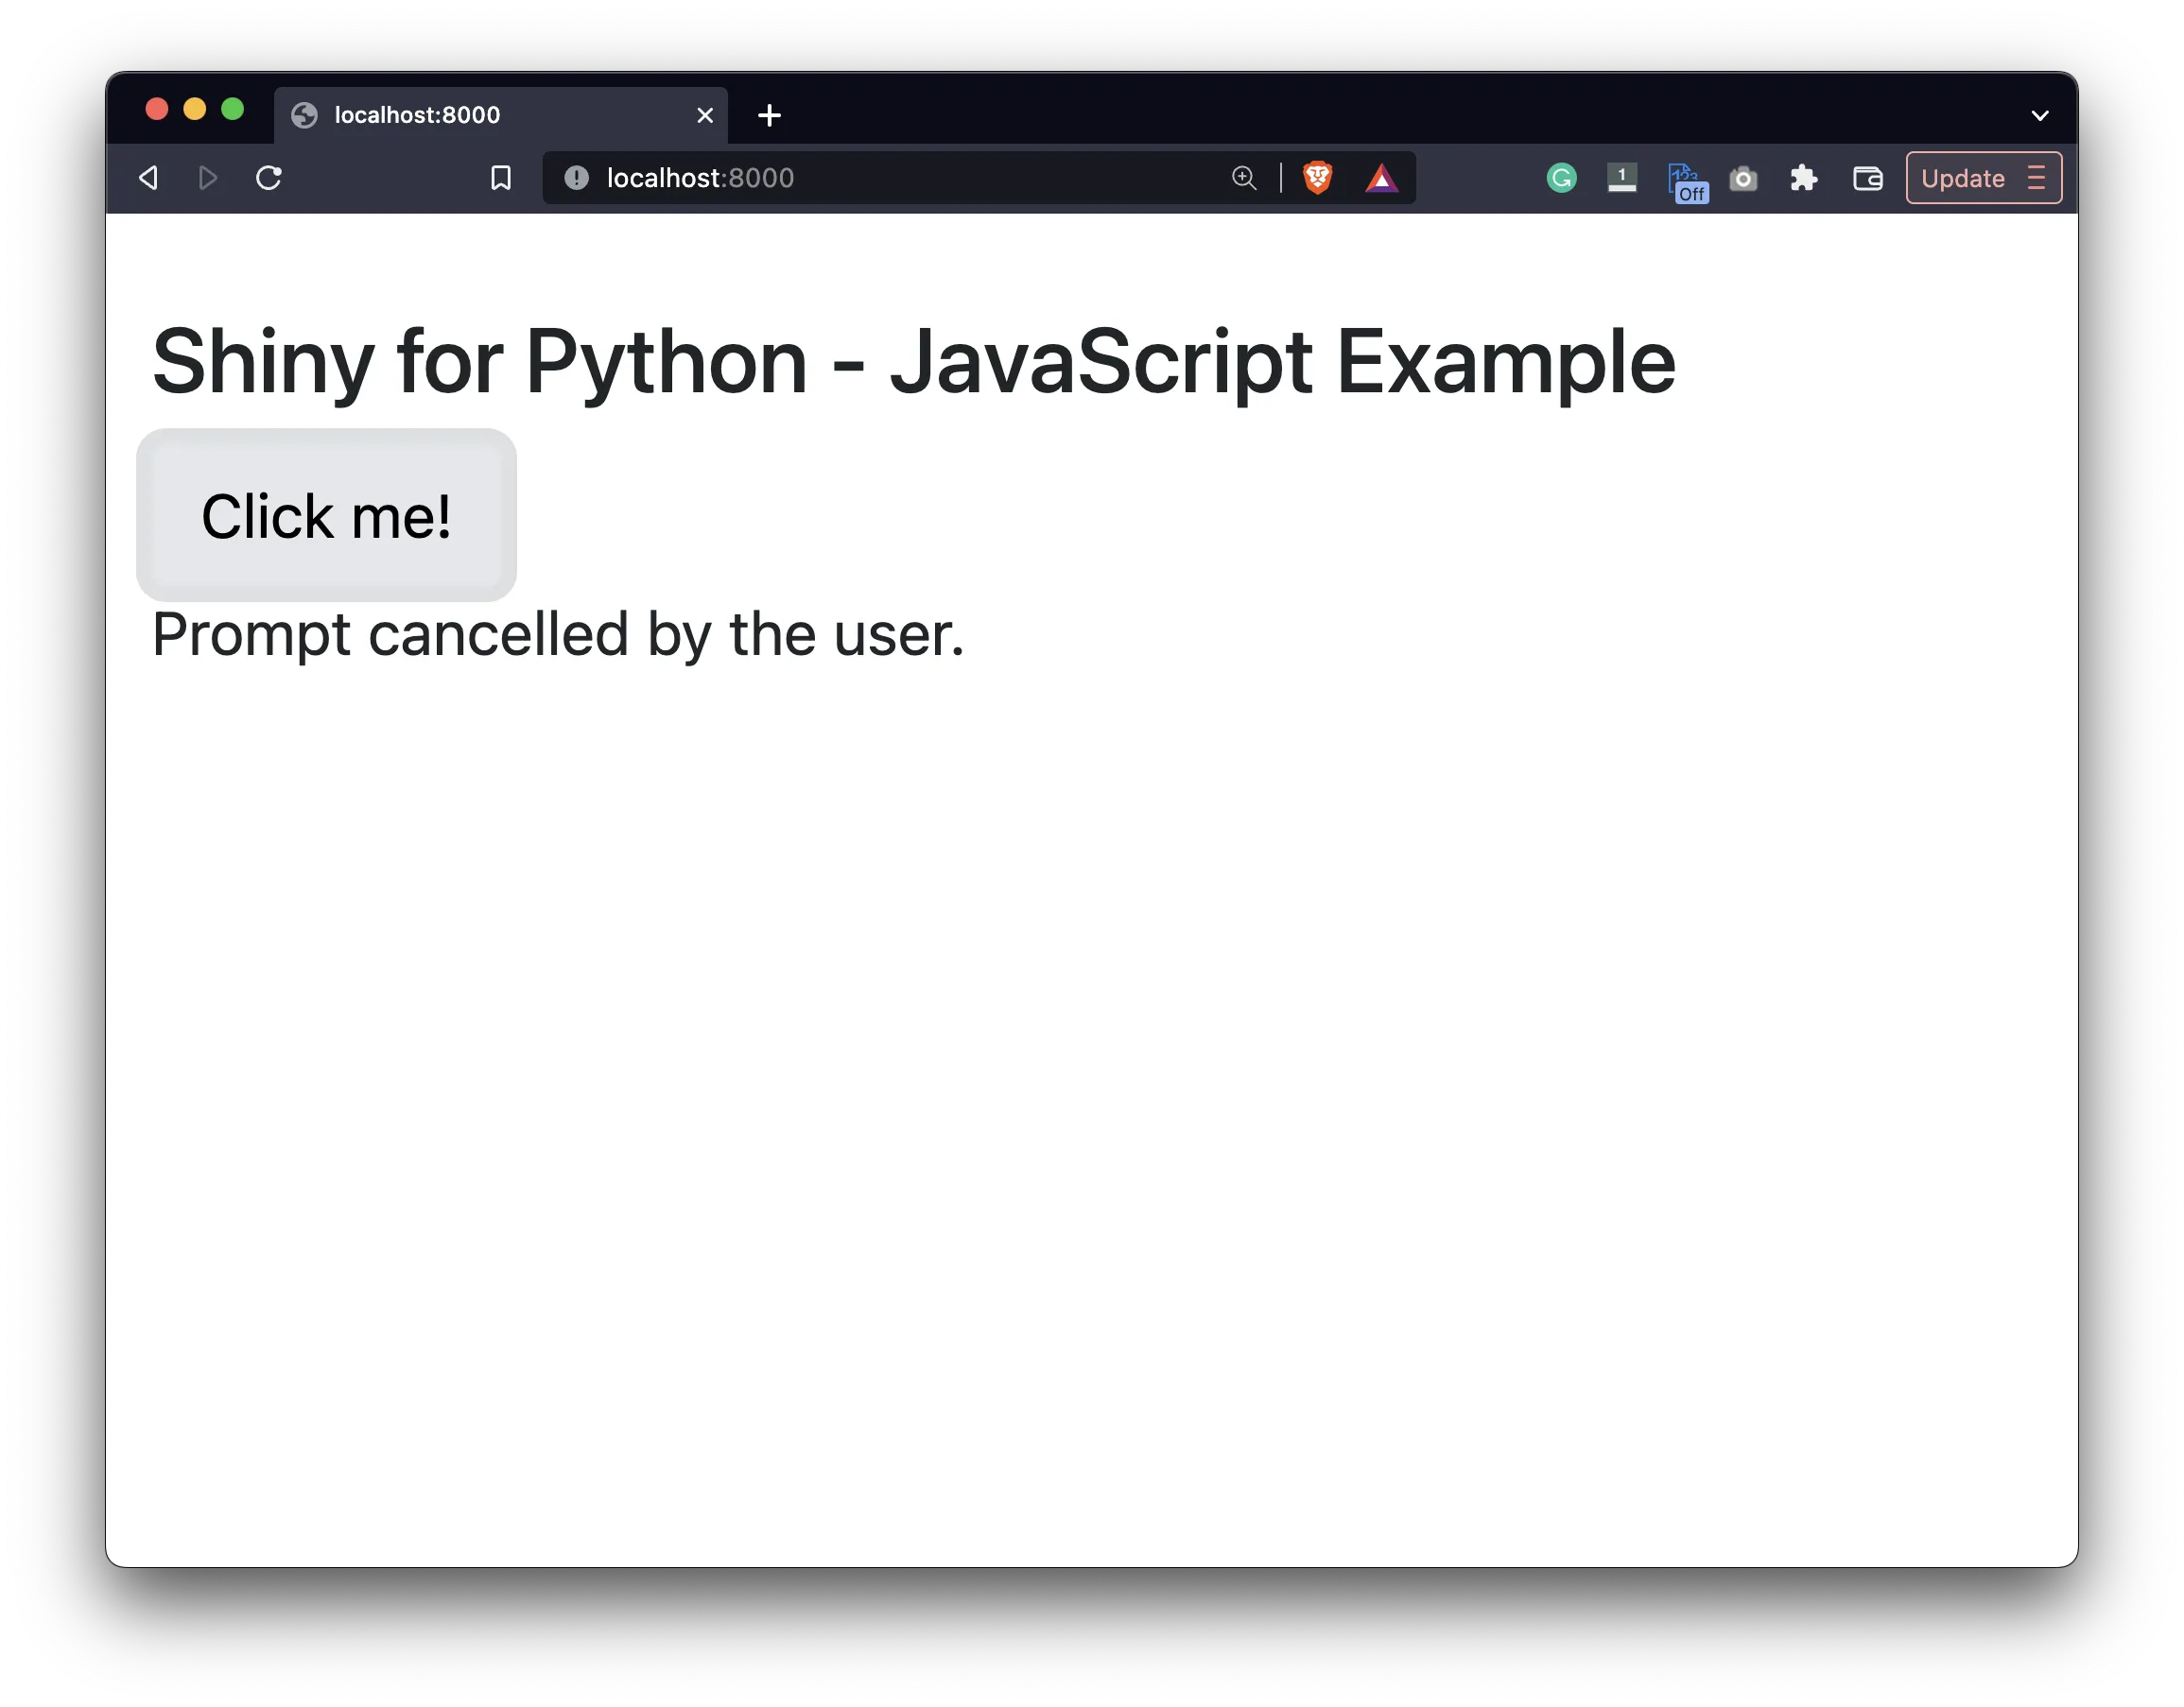Viewport: 2184px width, 1707px height.
Task: Open a new tab with plus button
Action: click(769, 115)
